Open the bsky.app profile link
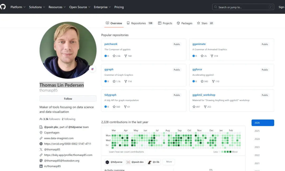This screenshot has width=285, height=171. 68,155
